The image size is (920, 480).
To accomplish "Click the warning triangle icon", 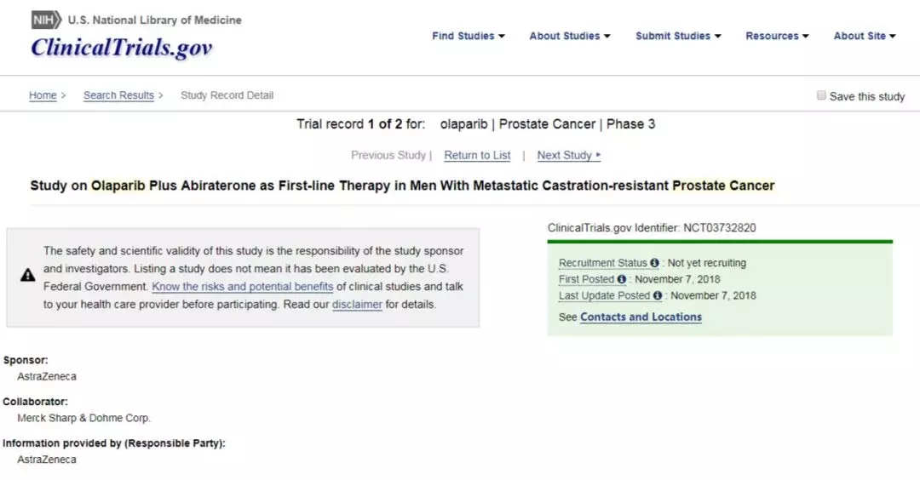I will coord(28,275).
